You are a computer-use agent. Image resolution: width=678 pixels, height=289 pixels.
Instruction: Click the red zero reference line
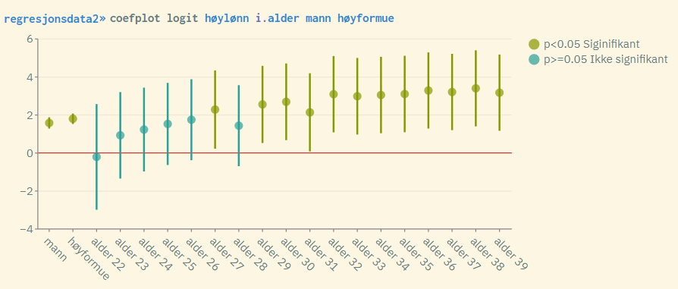point(275,152)
